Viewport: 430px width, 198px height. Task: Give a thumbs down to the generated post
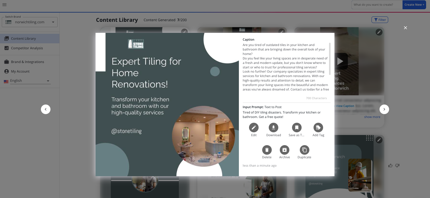point(397,165)
